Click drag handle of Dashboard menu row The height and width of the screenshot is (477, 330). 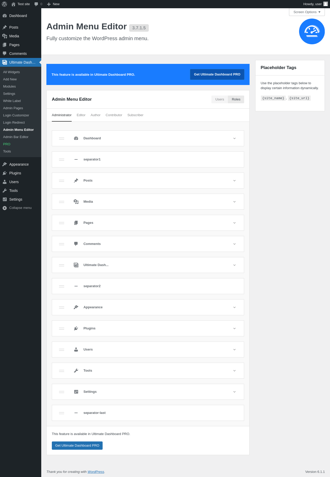[x=62, y=138]
